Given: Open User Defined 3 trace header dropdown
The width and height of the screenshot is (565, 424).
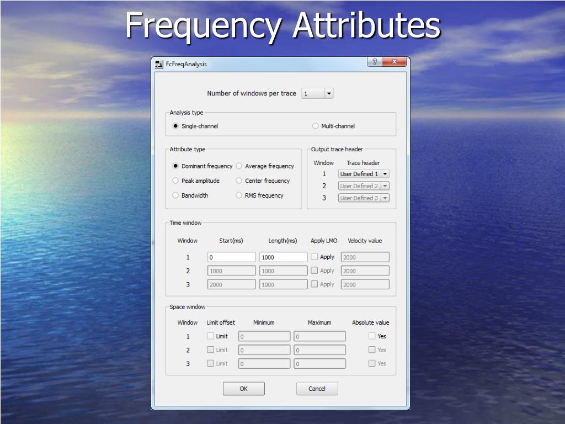Looking at the screenshot, I should coord(364,198).
